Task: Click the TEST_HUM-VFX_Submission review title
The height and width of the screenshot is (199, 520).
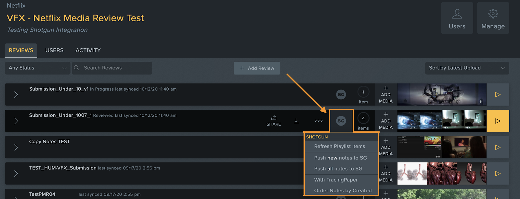Action: click(x=63, y=168)
